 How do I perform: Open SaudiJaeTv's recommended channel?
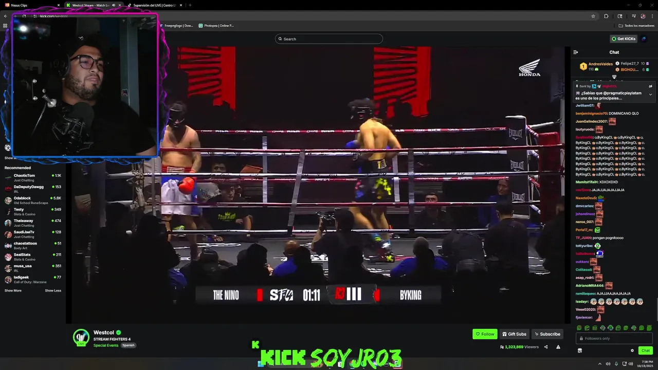33,234
